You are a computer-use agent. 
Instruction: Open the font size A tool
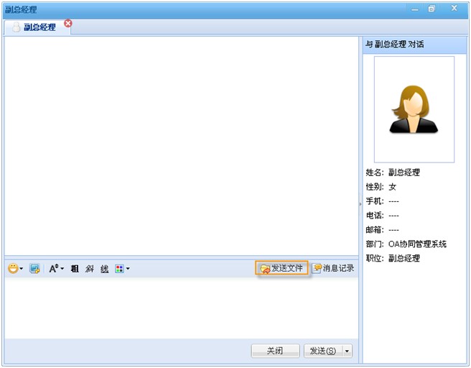click(x=54, y=269)
